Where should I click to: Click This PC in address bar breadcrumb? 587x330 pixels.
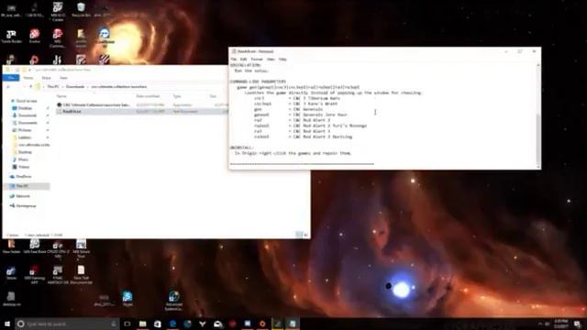point(53,87)
